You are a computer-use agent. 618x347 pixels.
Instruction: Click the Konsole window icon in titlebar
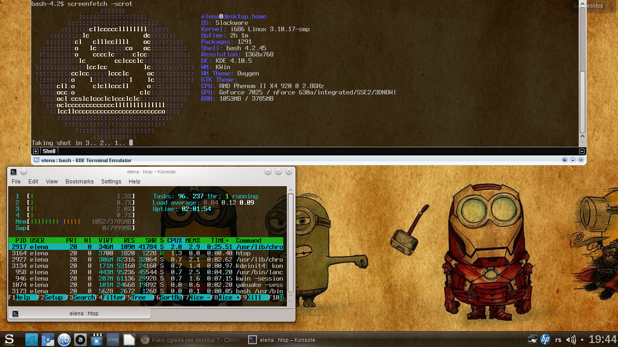[14, 172]
